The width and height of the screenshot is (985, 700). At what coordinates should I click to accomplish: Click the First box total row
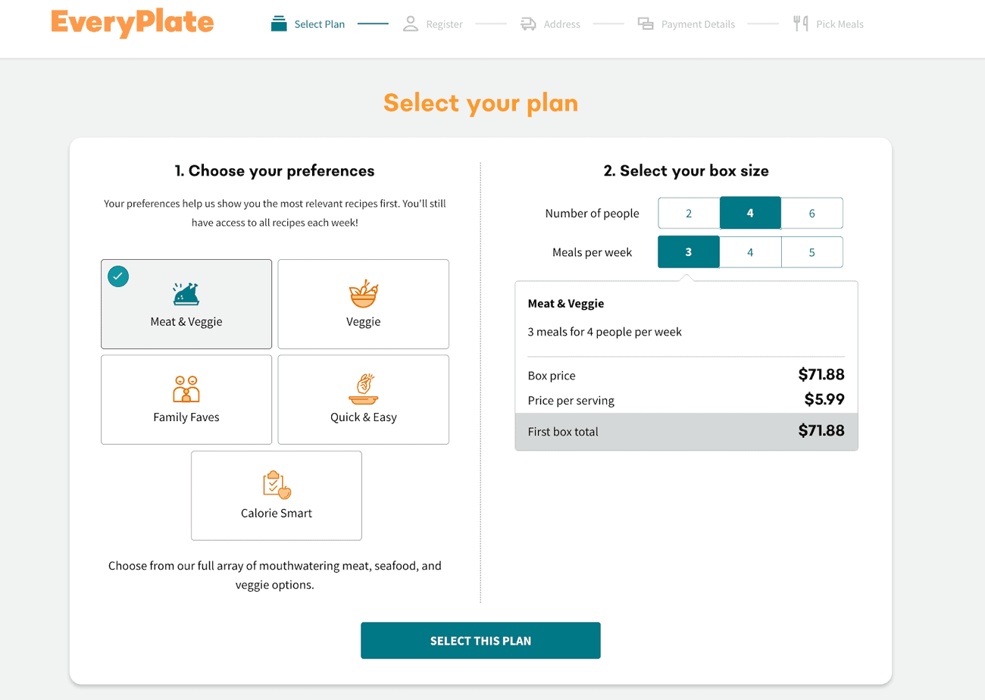pyautogui.click(x=686, y=432)
